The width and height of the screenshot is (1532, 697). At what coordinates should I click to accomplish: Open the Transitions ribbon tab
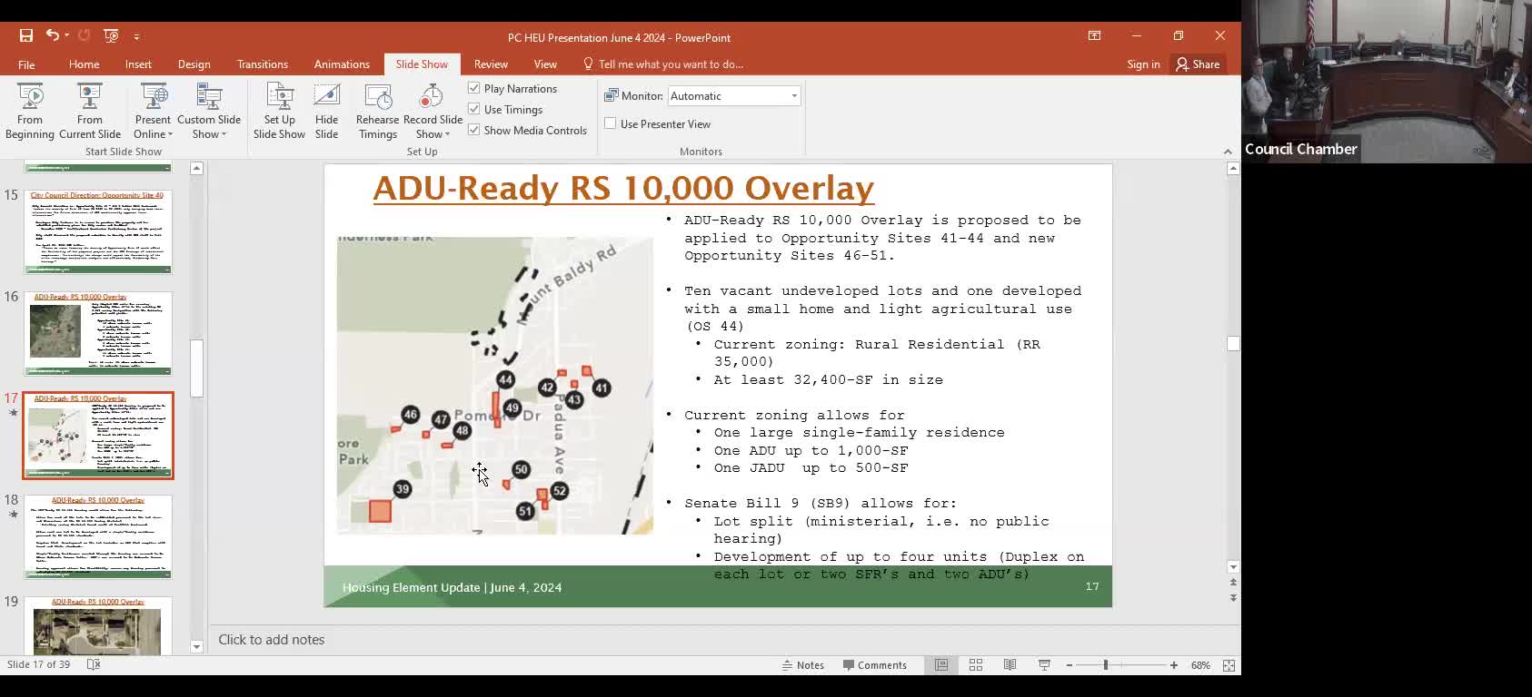click(262, 64)
